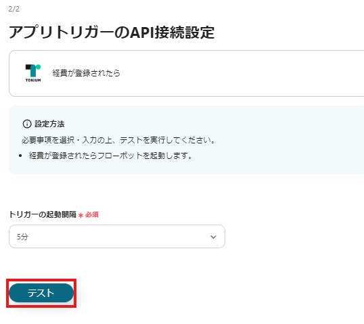
Task: Click the info circle icon beside 設定方法
Action: tap(27, 124)
